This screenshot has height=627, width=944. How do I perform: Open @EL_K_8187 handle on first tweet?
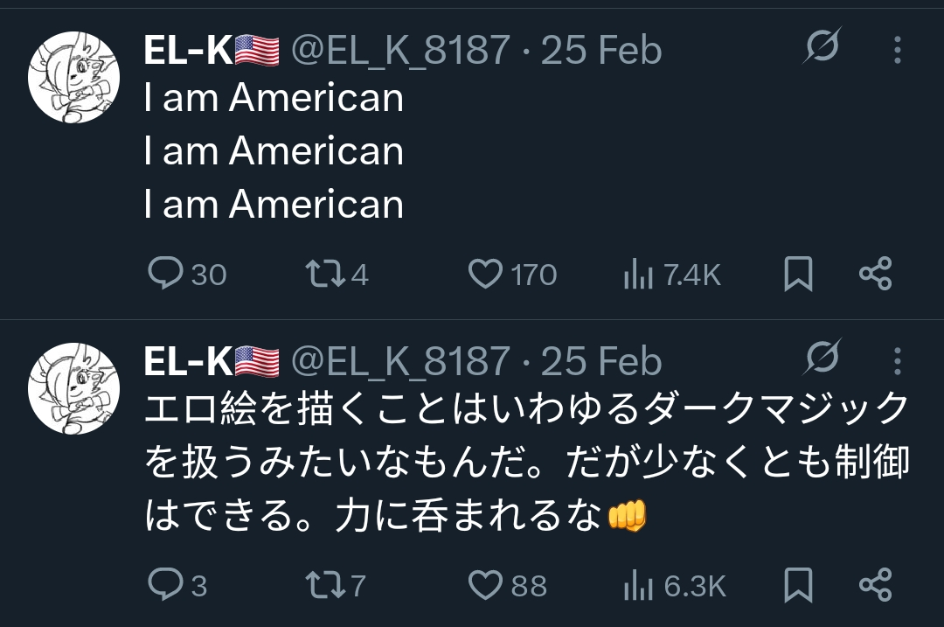(399, 51)
